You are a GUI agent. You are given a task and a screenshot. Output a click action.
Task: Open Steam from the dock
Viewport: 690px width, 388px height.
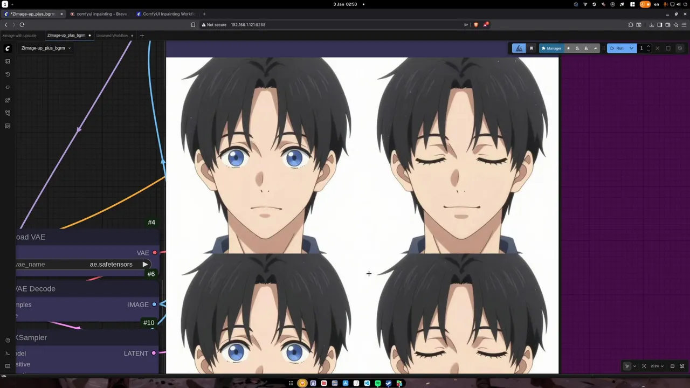point(389,383)
